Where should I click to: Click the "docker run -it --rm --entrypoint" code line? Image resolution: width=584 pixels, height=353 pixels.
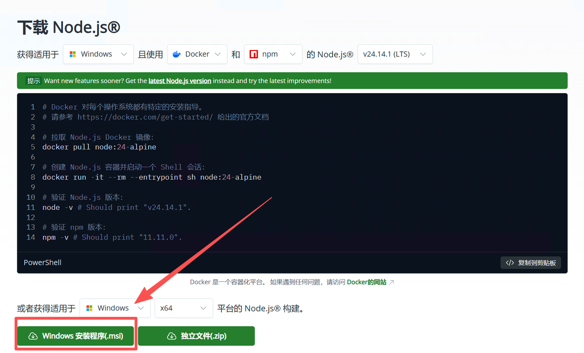152,177
